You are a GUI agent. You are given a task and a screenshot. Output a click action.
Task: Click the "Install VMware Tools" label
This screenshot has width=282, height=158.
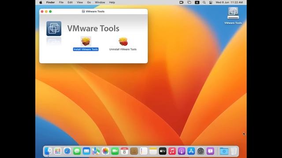click(86, 49)
